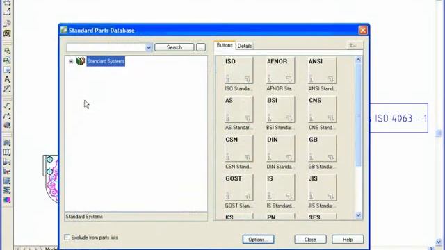Click the standards list scrollbar thumb

pos(358,115)
